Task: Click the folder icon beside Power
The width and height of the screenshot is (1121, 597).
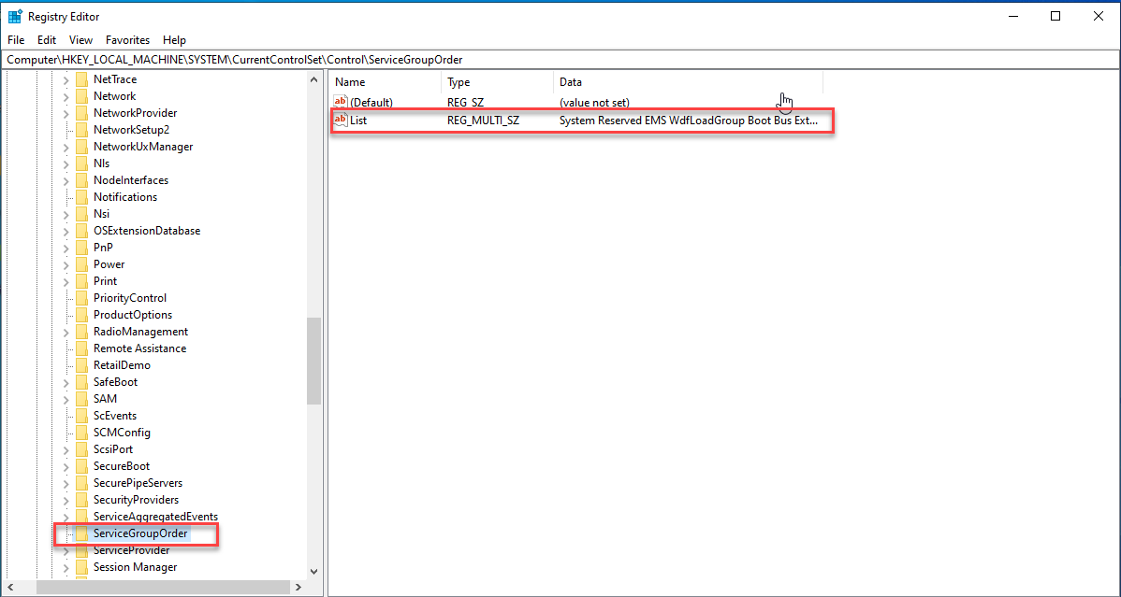Action: [x=82, y=263]
